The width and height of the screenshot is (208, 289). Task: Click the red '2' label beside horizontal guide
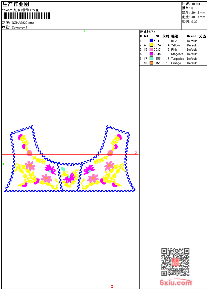136,153
